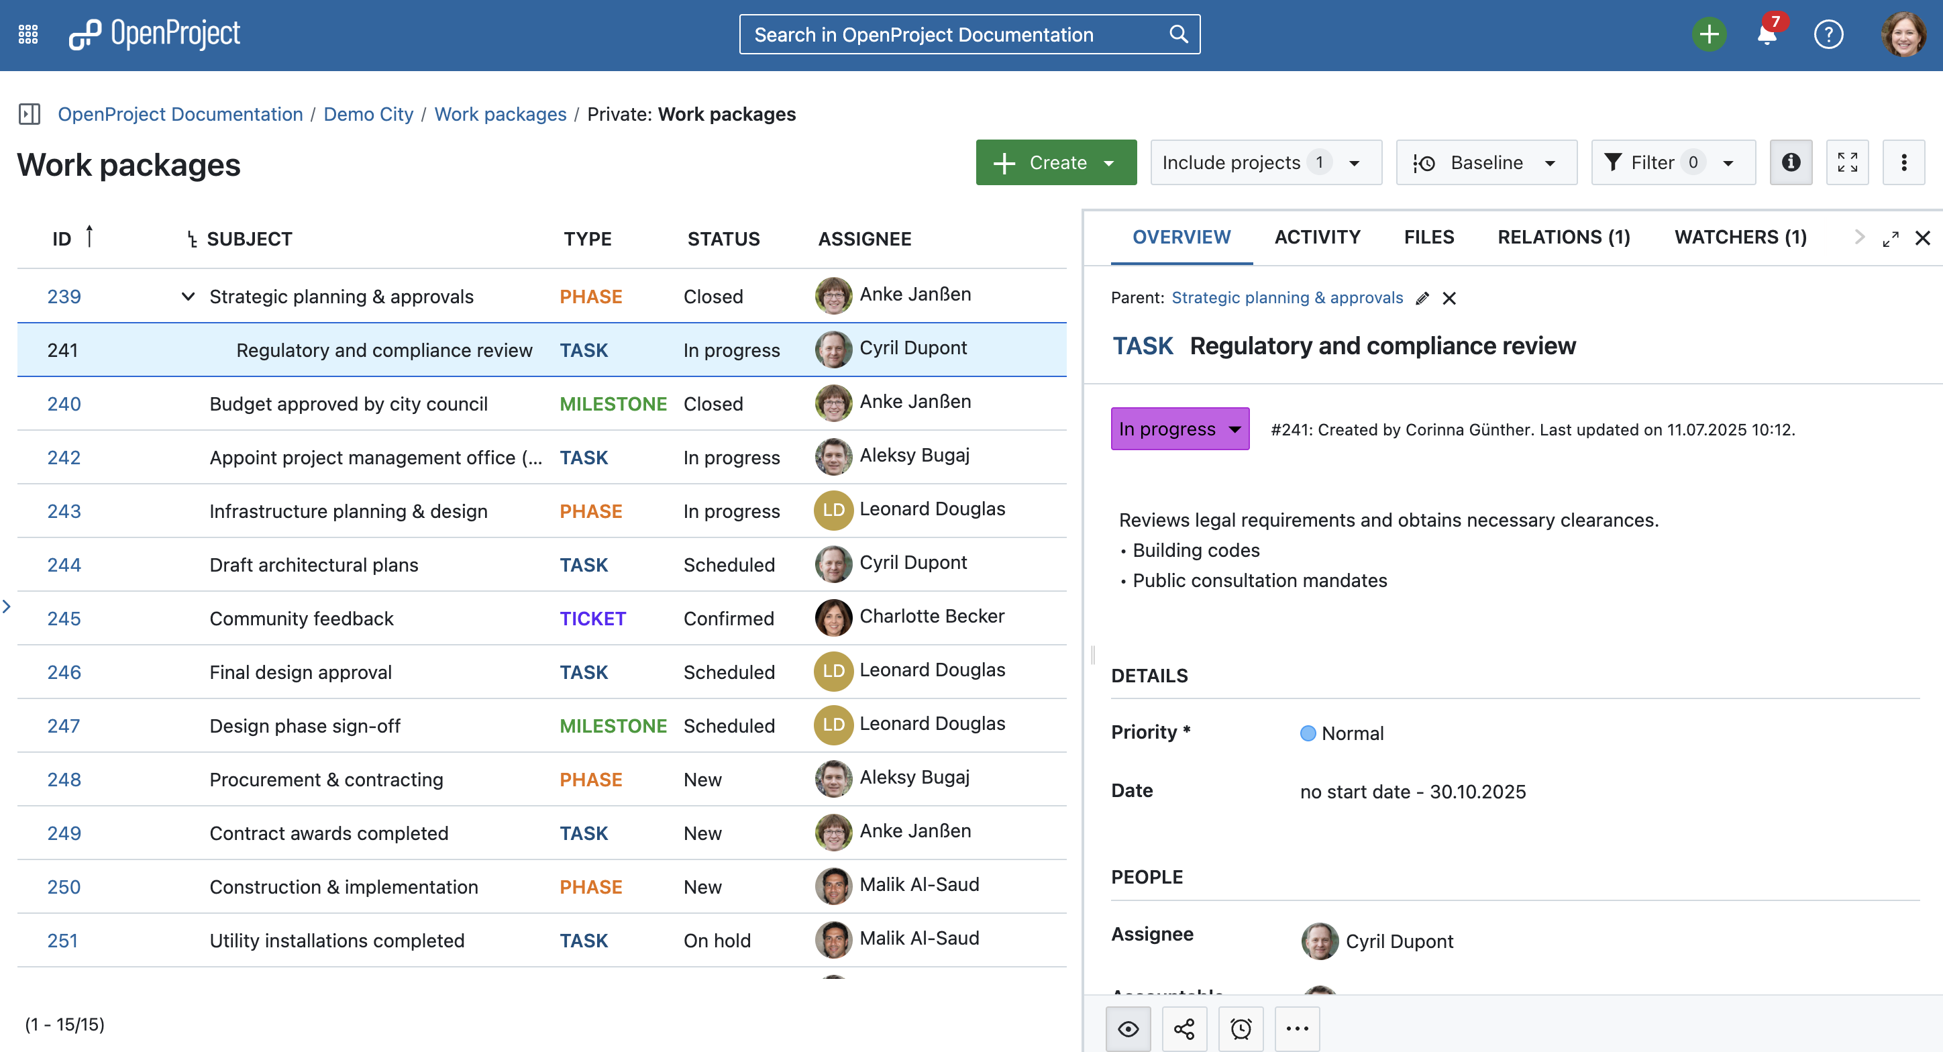Open the In progress status dropdown
Screen dimensions: 1943x1052
pos(1179,429)
